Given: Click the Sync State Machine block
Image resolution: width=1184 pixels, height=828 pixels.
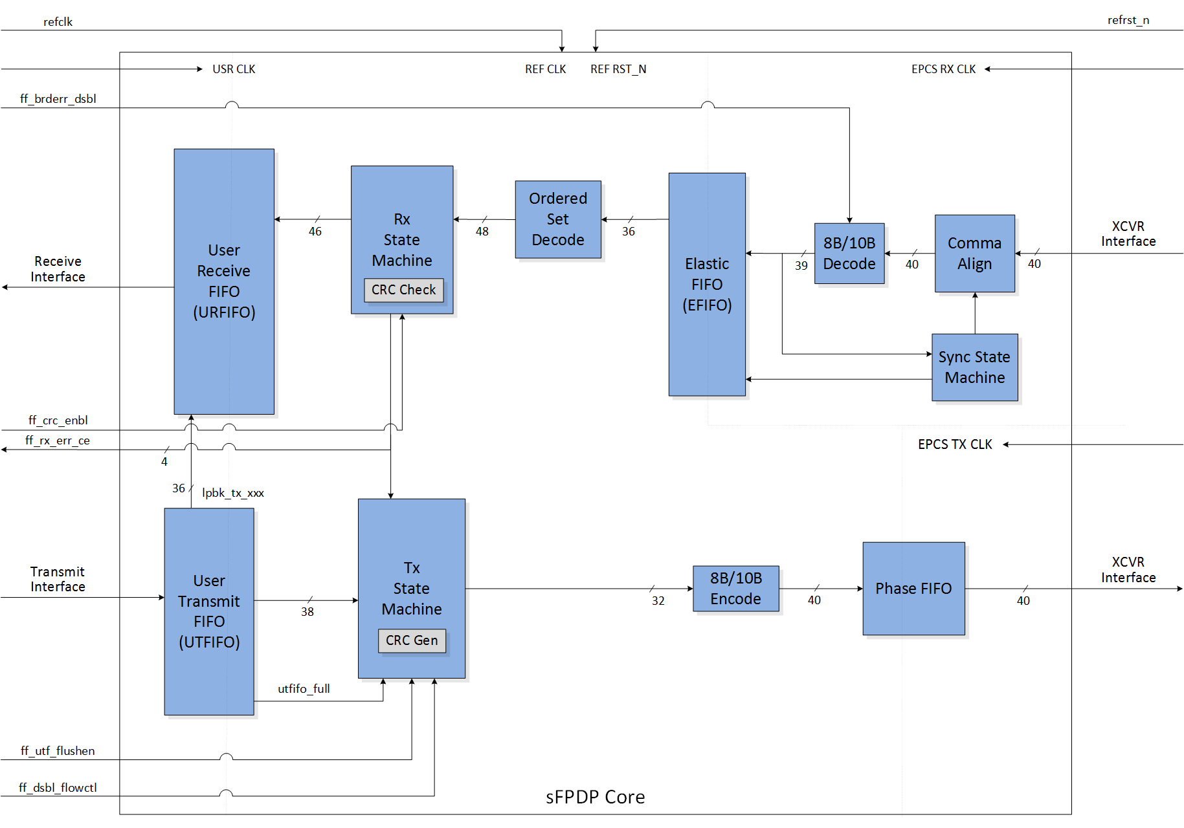Looking at the screenshot, I should pyautogui.click(x=974, y=367).
